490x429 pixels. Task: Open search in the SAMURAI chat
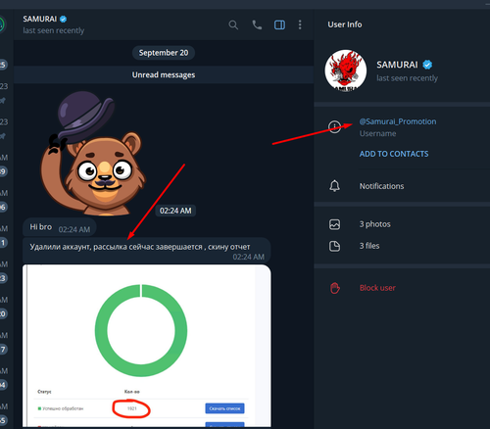[233, 24]
